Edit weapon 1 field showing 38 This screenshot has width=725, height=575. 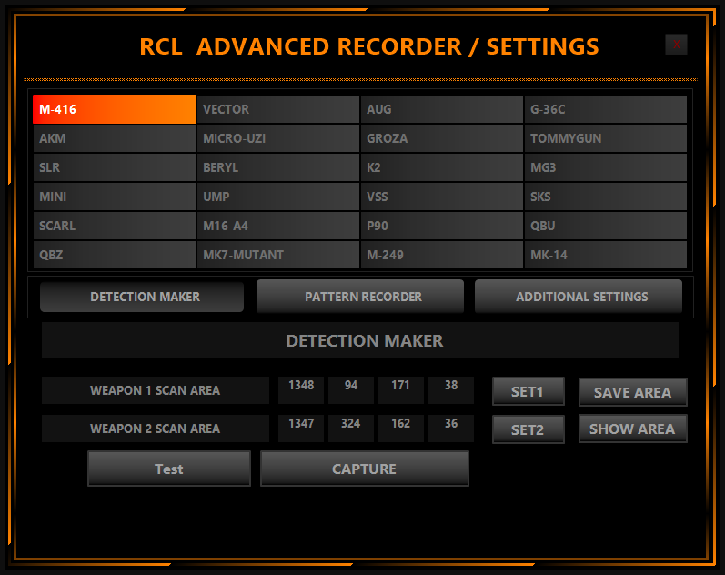click(x=451, y=390)
